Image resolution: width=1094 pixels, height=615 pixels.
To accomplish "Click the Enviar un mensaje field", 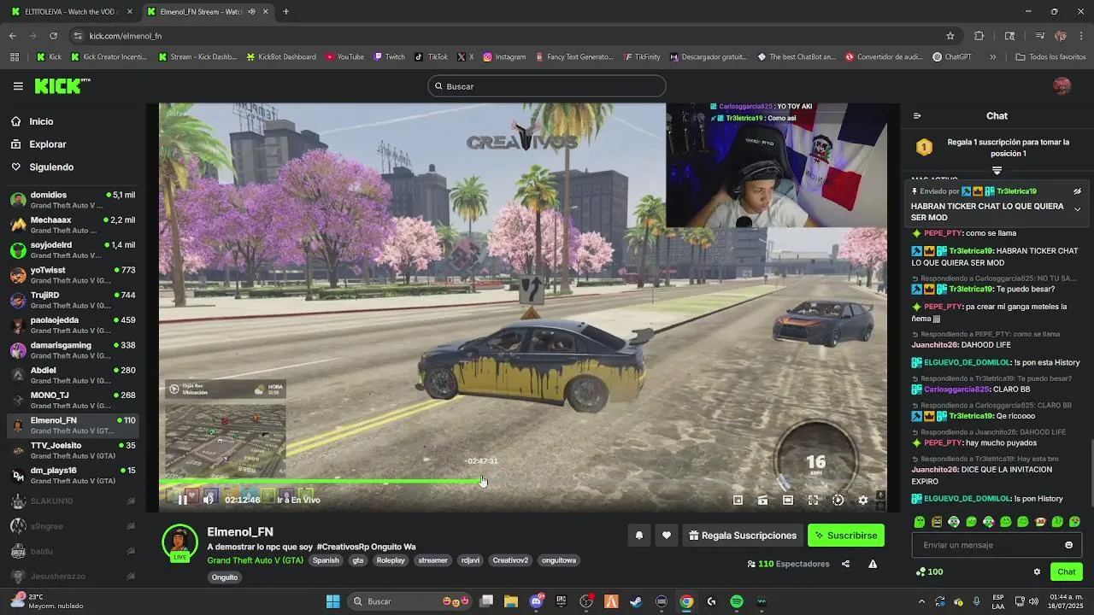I will 997,545.
